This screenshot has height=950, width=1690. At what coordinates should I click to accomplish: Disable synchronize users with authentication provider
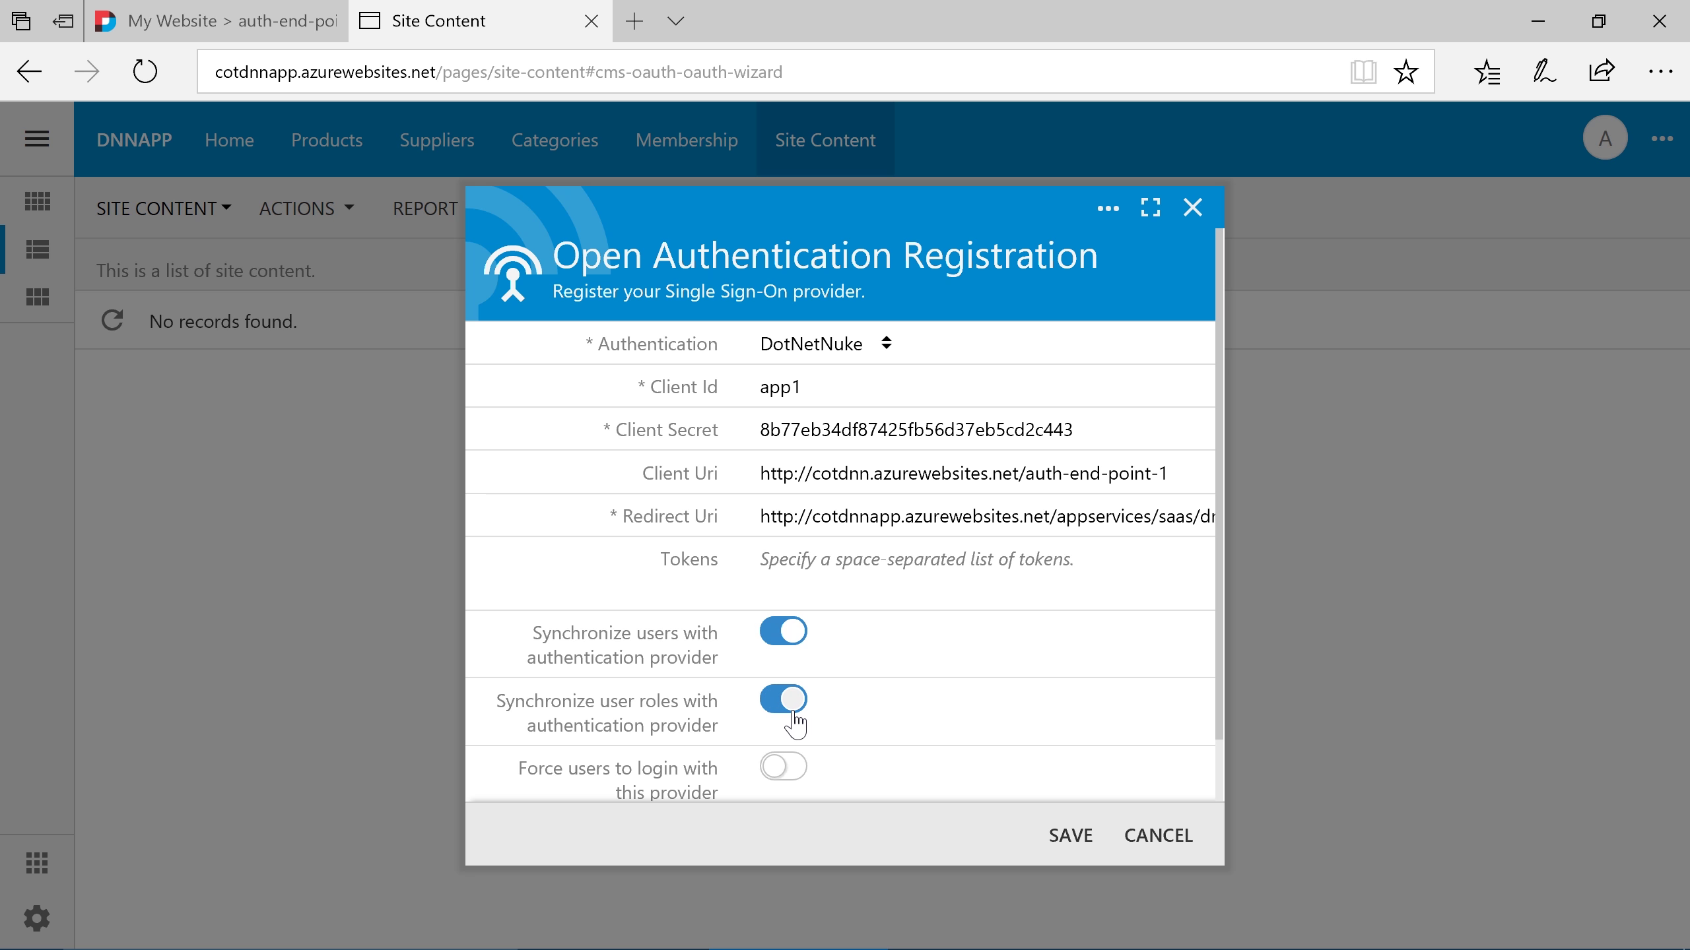pyautogui.click(x=783, y=631)
